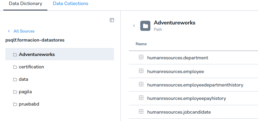The width and height of the screenshot is (258, 121).
Task: Open the humanresources.jobcandidate table entry
Action: (x=179, y=112)
